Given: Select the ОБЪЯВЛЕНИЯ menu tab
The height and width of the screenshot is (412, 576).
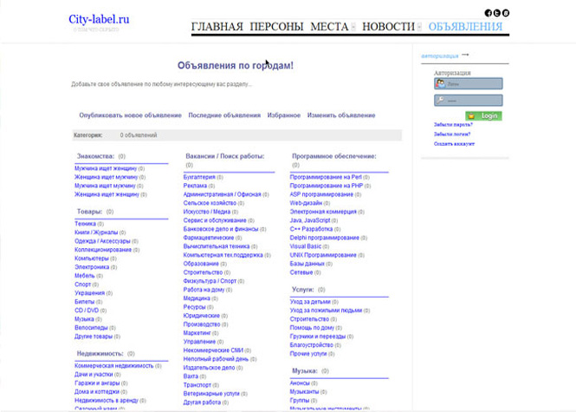Looking at the screenshot, I should click(465, 27).
